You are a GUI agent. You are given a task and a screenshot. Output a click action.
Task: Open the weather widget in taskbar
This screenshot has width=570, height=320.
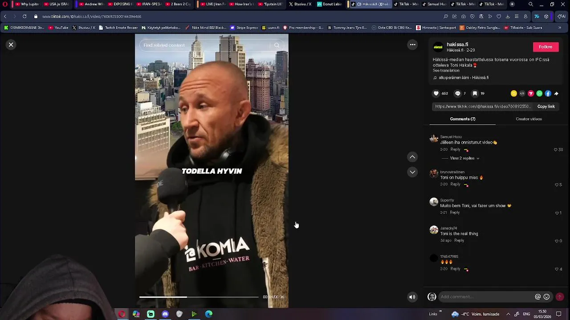click(x=475, y=314)
